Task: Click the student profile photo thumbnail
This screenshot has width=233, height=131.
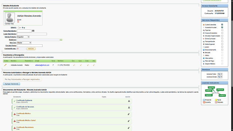Action: coord(10,17)
